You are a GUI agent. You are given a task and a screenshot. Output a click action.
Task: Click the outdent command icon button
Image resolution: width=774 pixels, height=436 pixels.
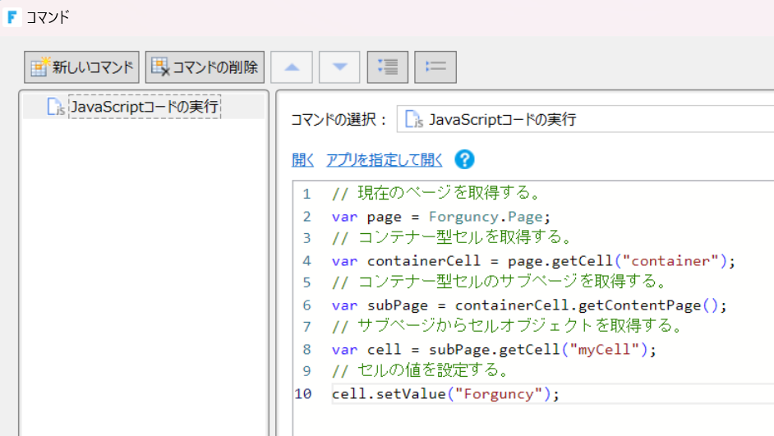(435, 67)
